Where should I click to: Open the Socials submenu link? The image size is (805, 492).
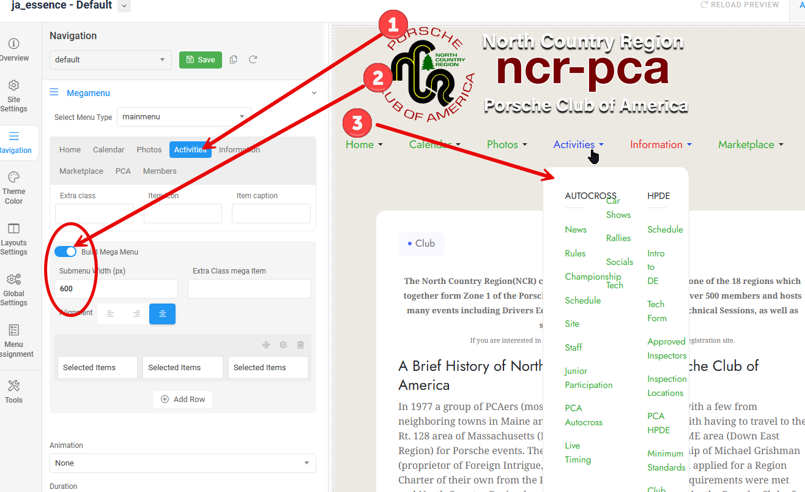coord(620,262)
